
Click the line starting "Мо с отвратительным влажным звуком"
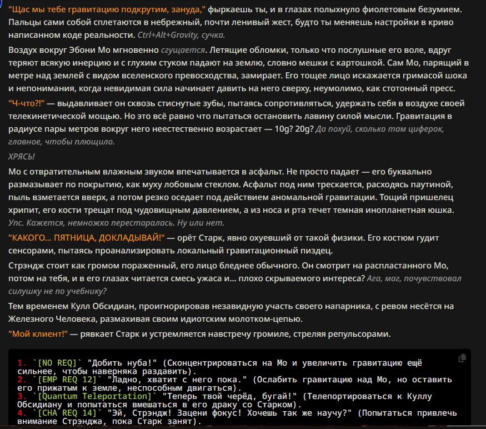[220, 172]
